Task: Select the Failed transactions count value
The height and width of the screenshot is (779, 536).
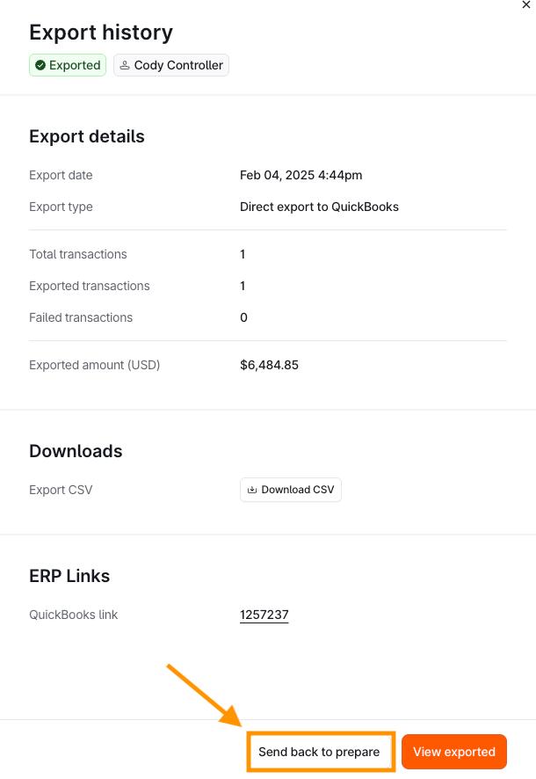Action: point(243,317)
